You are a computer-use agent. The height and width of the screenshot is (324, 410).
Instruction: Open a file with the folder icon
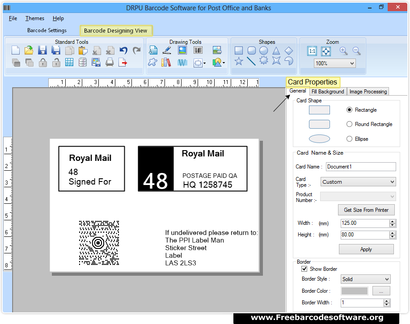tap(29, 50)
